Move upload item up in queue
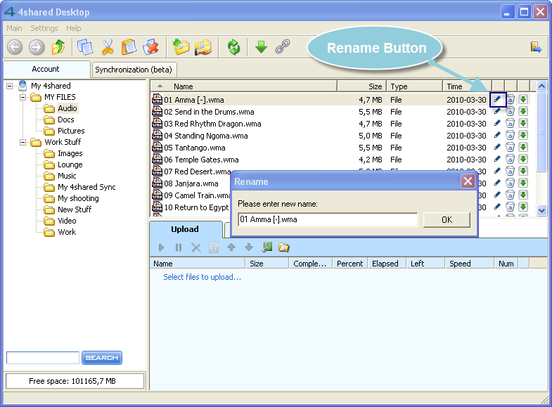 [231, 247]
